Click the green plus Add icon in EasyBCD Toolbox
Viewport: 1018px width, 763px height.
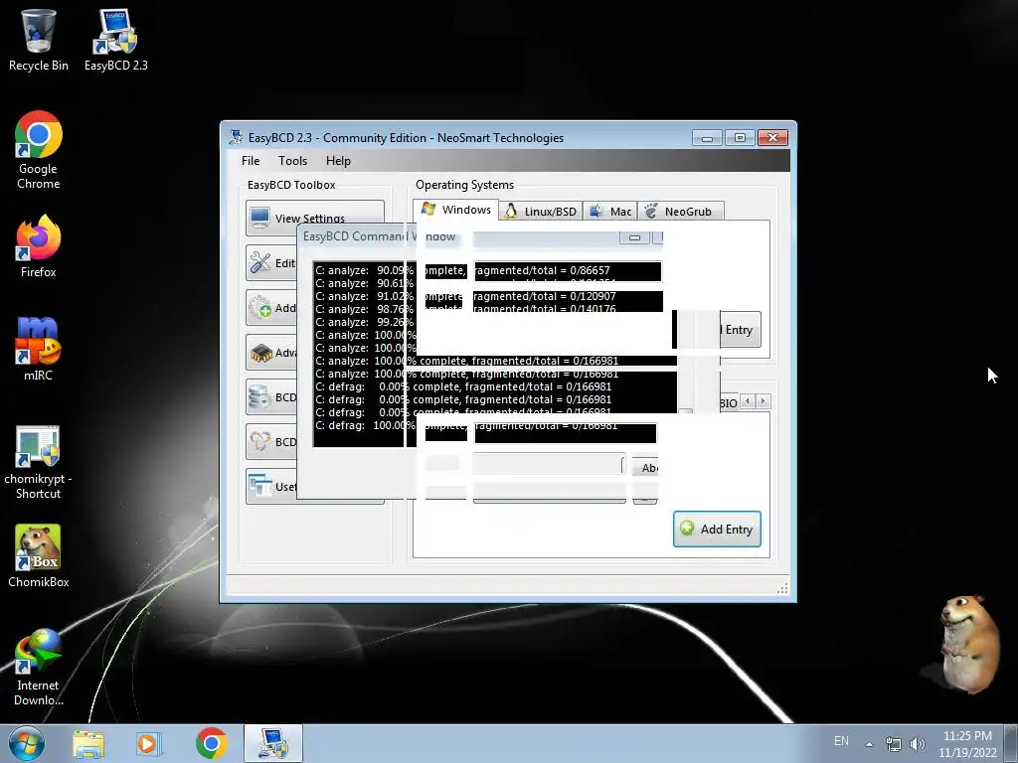260,307
